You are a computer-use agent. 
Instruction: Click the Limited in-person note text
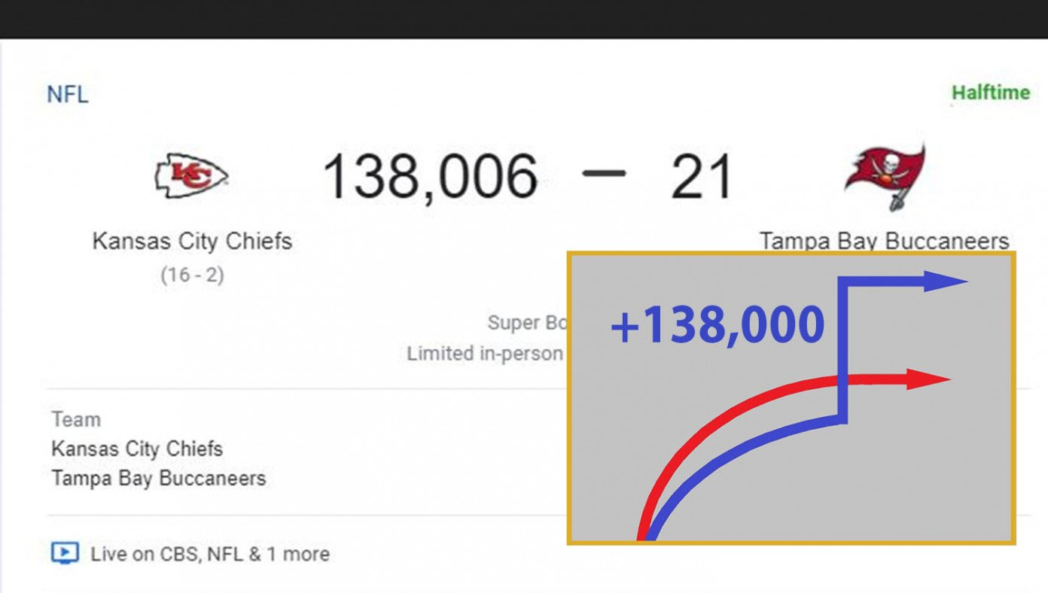click(x=487, y=353)
